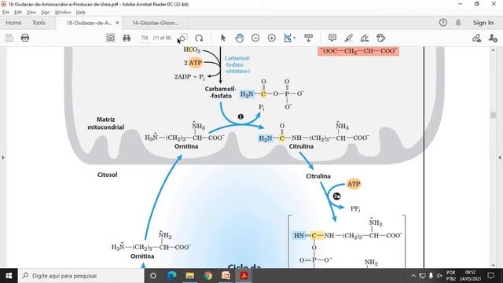Image resolution: width=503 pixels, height=283 pixels.
Task: Open Cortana circle icon on taskbar
Action: (153, 276)
